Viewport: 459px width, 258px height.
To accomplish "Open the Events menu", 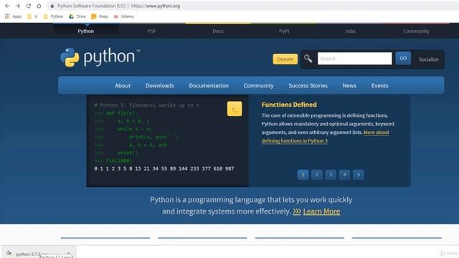I will (x=380, y=86).
